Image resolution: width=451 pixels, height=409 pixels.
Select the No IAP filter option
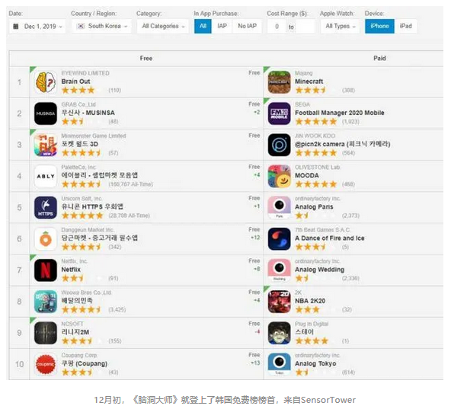[x=247, y=26]
